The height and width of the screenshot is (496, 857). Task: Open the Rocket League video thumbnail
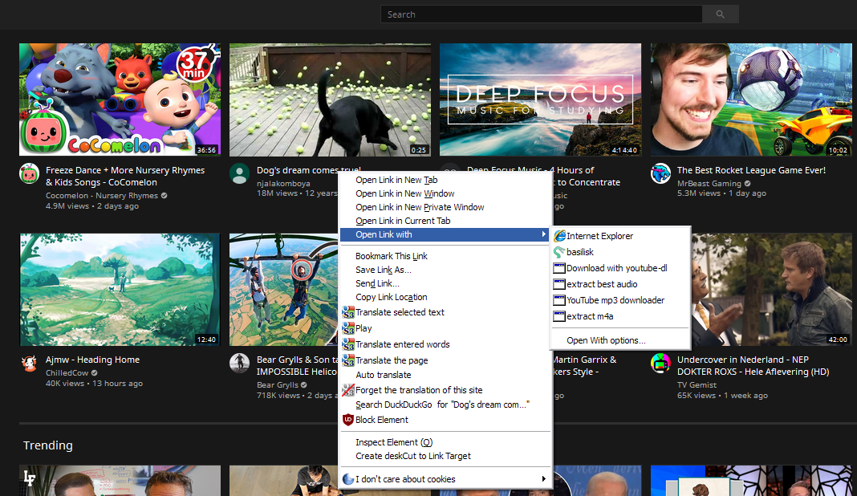pyautogui.click(x=751, y=100)
